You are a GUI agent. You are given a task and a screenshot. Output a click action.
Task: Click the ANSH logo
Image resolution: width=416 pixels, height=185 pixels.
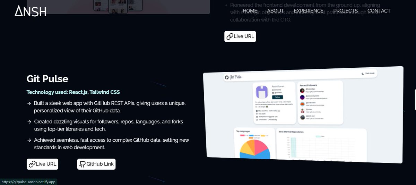tap(30, 11)
